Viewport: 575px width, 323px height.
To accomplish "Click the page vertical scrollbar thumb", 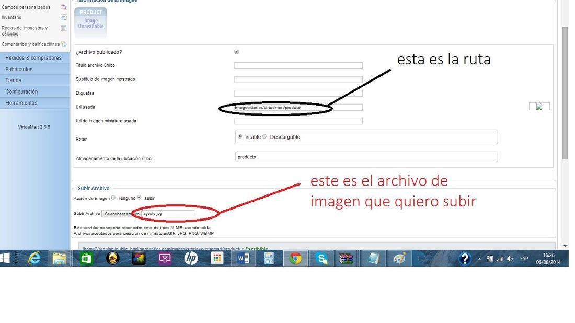I will (x=565, y=93).
